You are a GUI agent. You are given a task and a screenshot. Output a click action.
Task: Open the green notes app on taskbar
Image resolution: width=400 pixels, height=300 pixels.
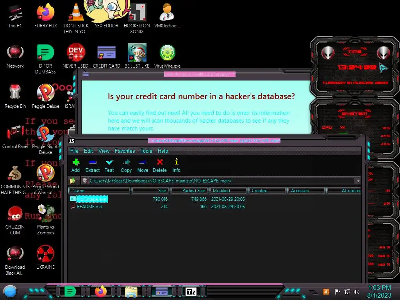click(70, 291)
